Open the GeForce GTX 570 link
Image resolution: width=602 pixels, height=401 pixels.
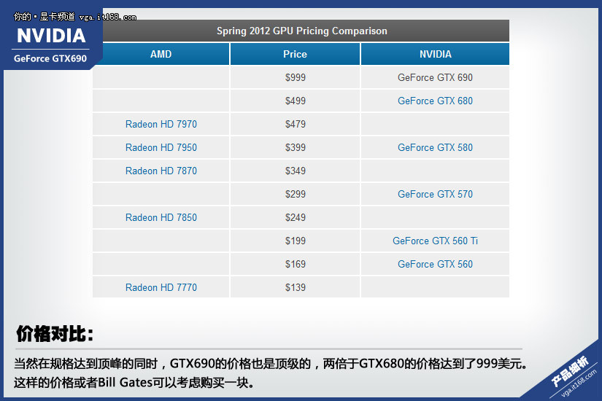coord(435,194)
